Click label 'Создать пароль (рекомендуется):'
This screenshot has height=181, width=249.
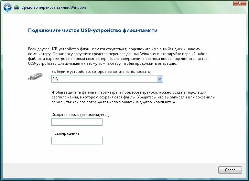[x=81, y=115]
